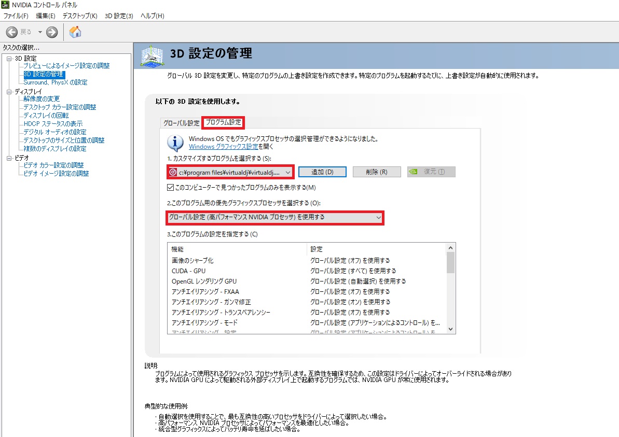Select the アンチエイリアシング - ガンマ修正 row

pos(307,302)
